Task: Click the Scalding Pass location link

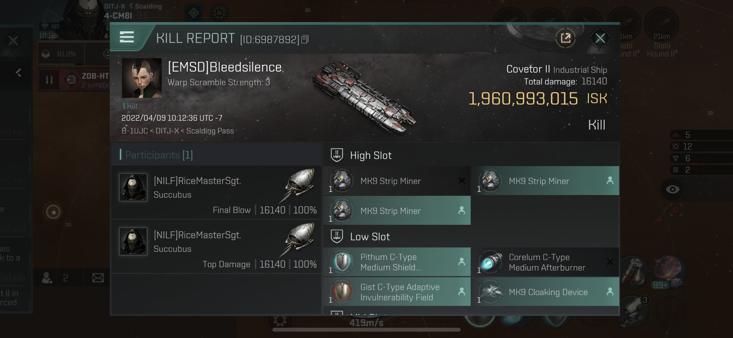Action: point(210,131)
